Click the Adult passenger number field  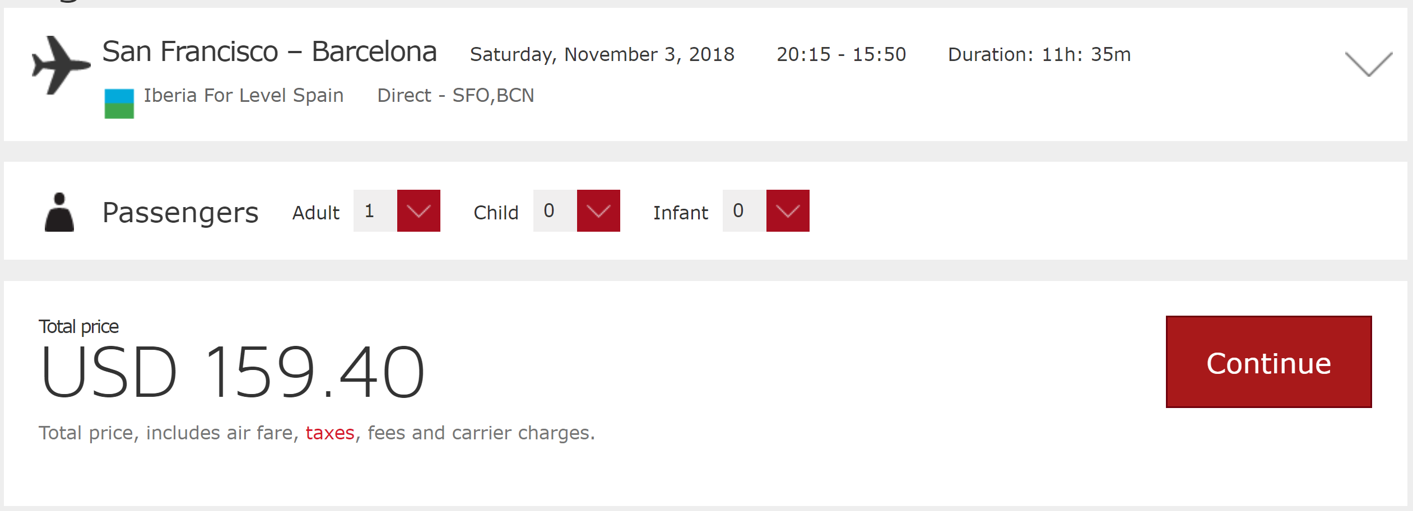[375, 211]
